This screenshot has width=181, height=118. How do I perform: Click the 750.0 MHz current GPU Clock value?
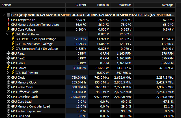pos(79,78)
